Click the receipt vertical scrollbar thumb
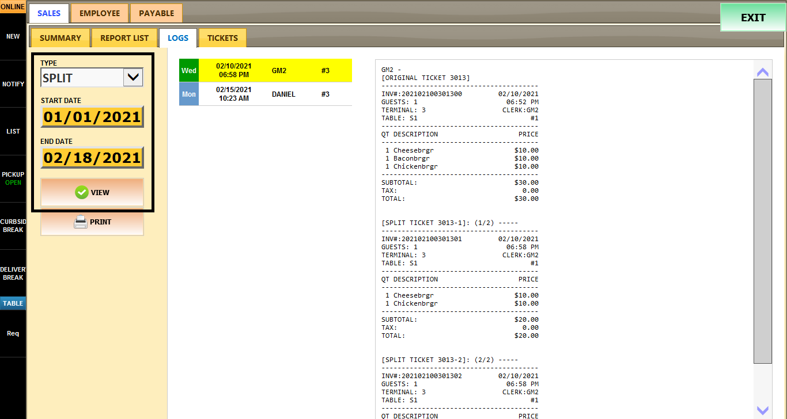The width and height of the screenshot is (787, 419). coord(763,221)
